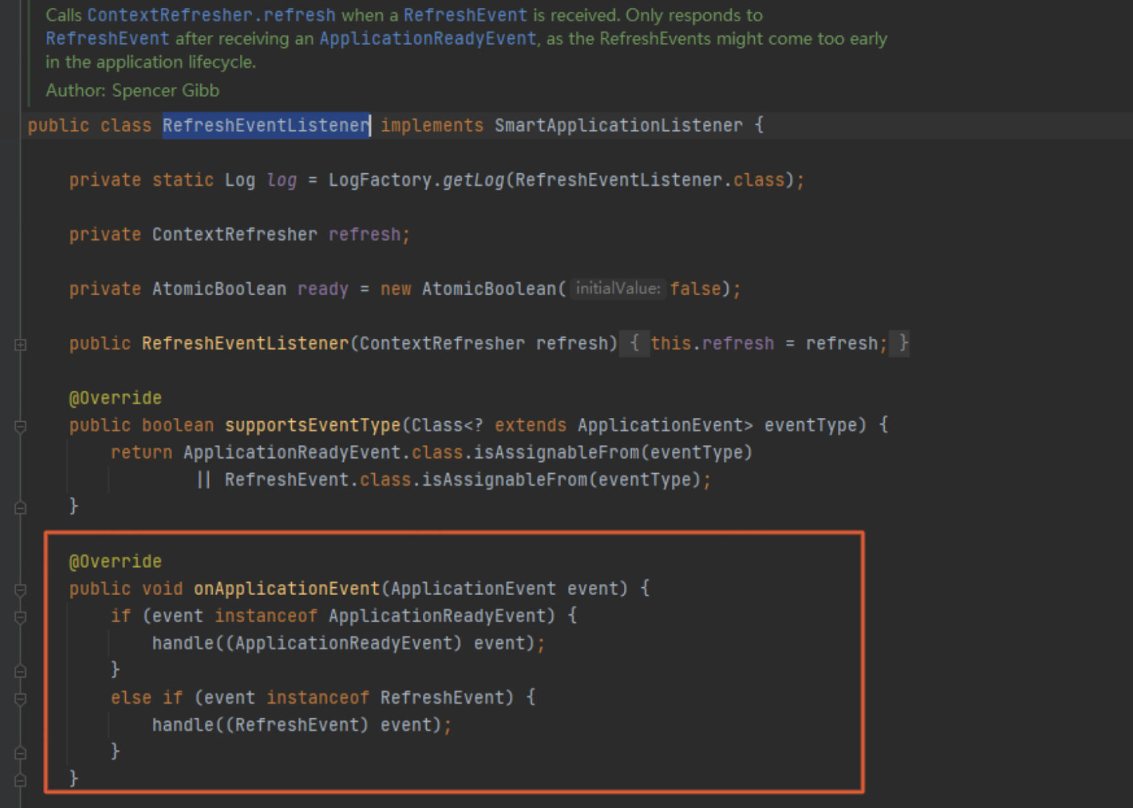Click 'return' keyword in supportsEventType

(142, 453)
